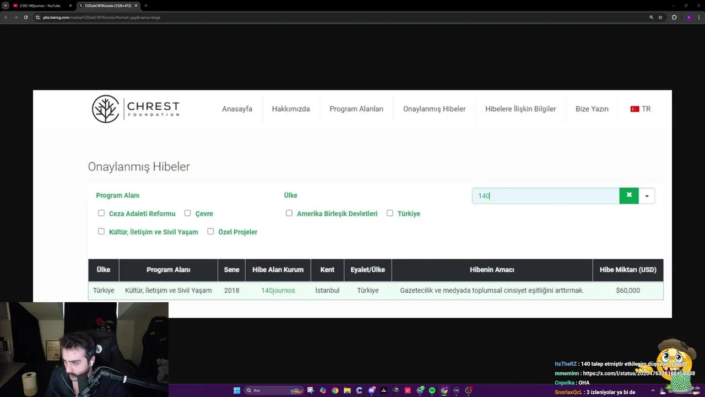Viewport: 705px width, 397px height.
Task: Open a new browser tab with plus icon
Action: (x=145, y=6)
